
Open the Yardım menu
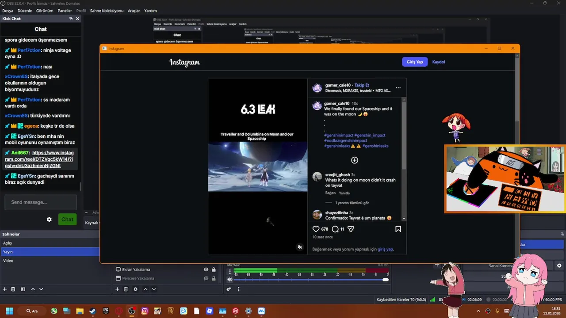pyautogui.click(x=150, y=11)
